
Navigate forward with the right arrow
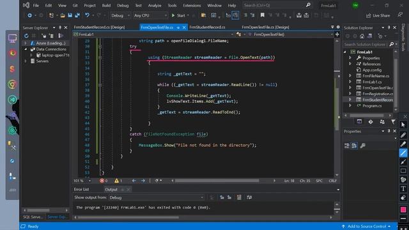tap(143, 181)
